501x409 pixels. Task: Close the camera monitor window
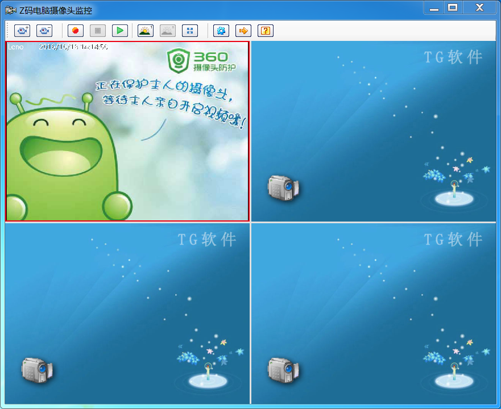pyautogui.click(x=479, y=8)
